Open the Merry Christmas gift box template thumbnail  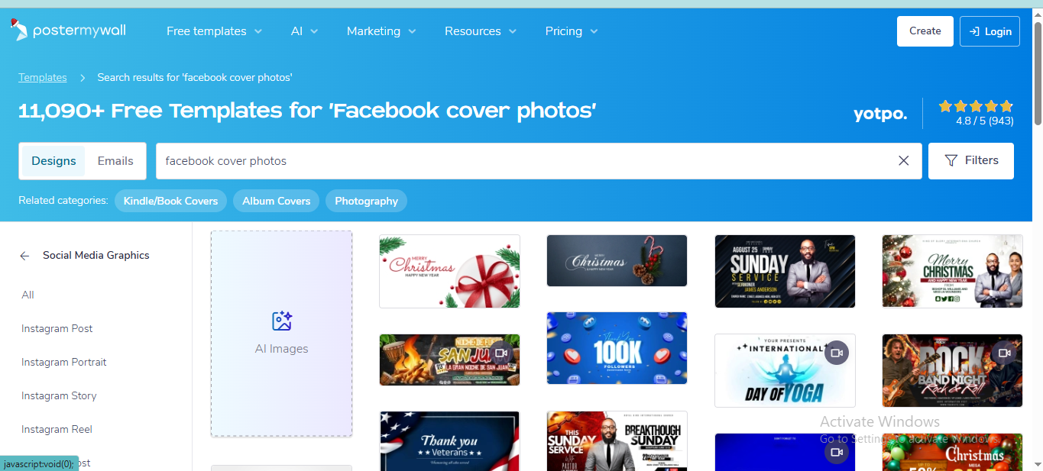449,271
